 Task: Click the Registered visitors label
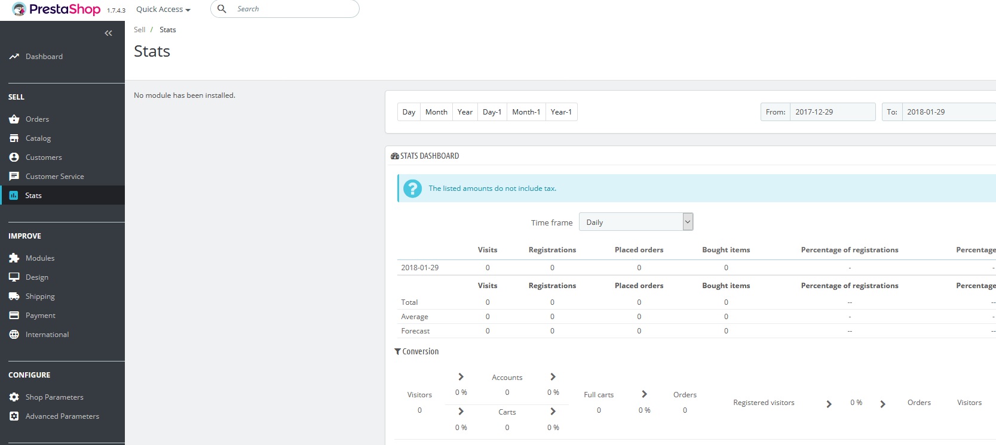pos(764,403)
